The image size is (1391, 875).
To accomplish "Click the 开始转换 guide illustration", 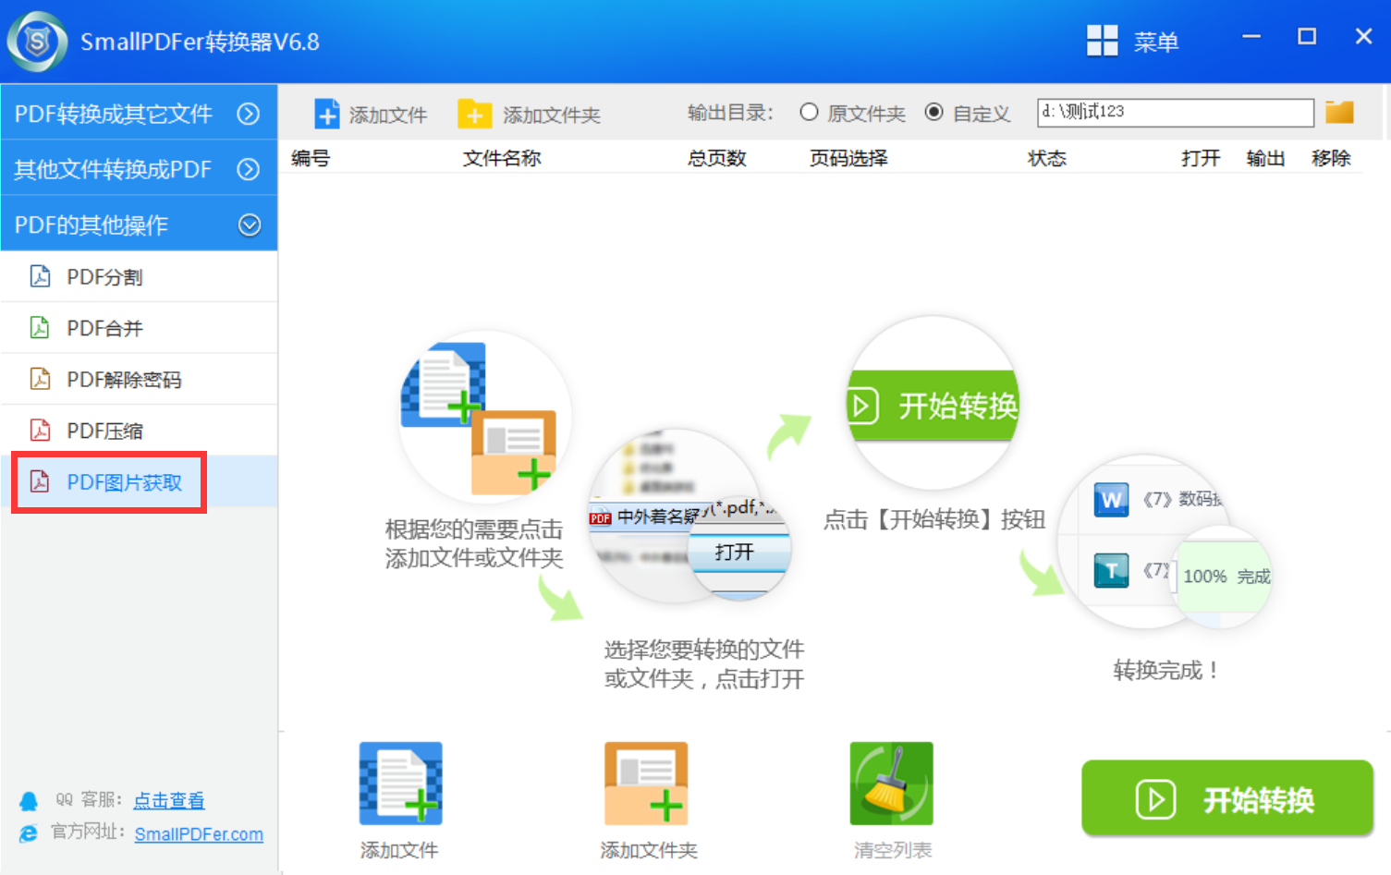I will 933,404.
